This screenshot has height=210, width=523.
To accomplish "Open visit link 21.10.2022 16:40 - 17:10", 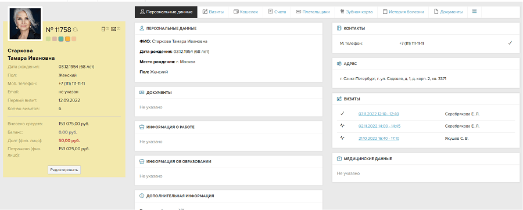I will coord(379,139).
